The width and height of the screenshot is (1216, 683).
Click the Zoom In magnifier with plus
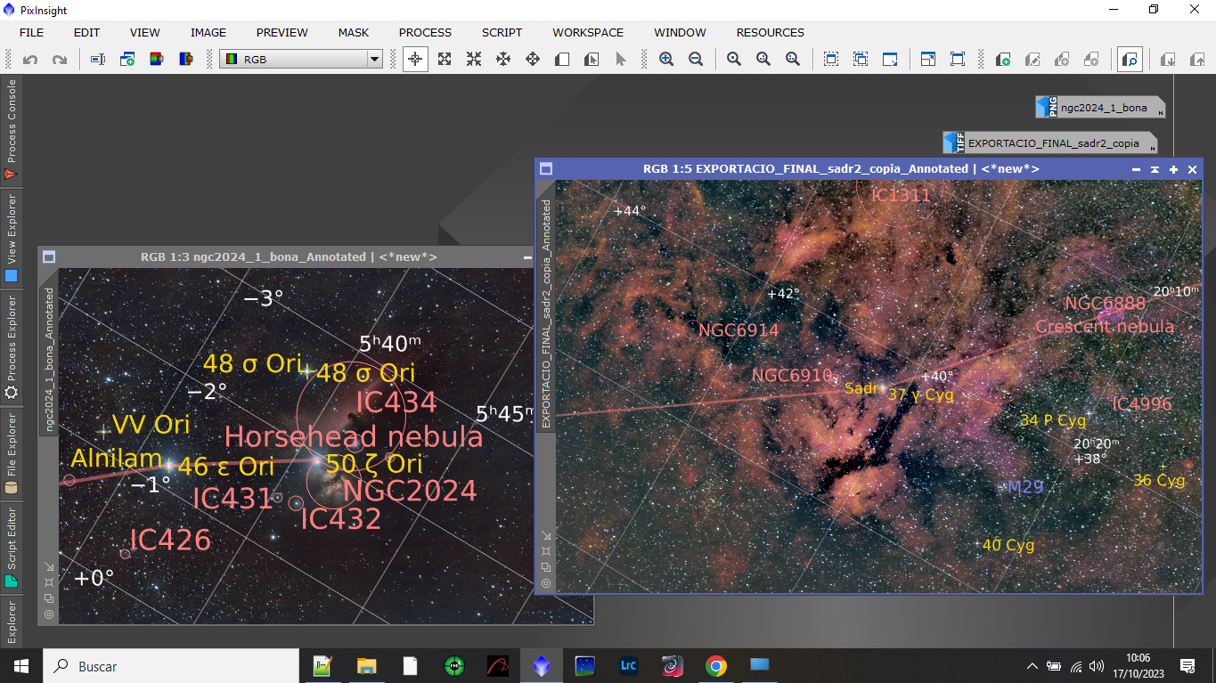point(666,60)
